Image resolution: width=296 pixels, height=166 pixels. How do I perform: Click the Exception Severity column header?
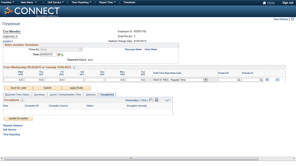pos(137,106)
